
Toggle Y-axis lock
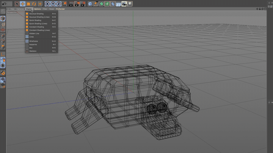pos(53,4)
